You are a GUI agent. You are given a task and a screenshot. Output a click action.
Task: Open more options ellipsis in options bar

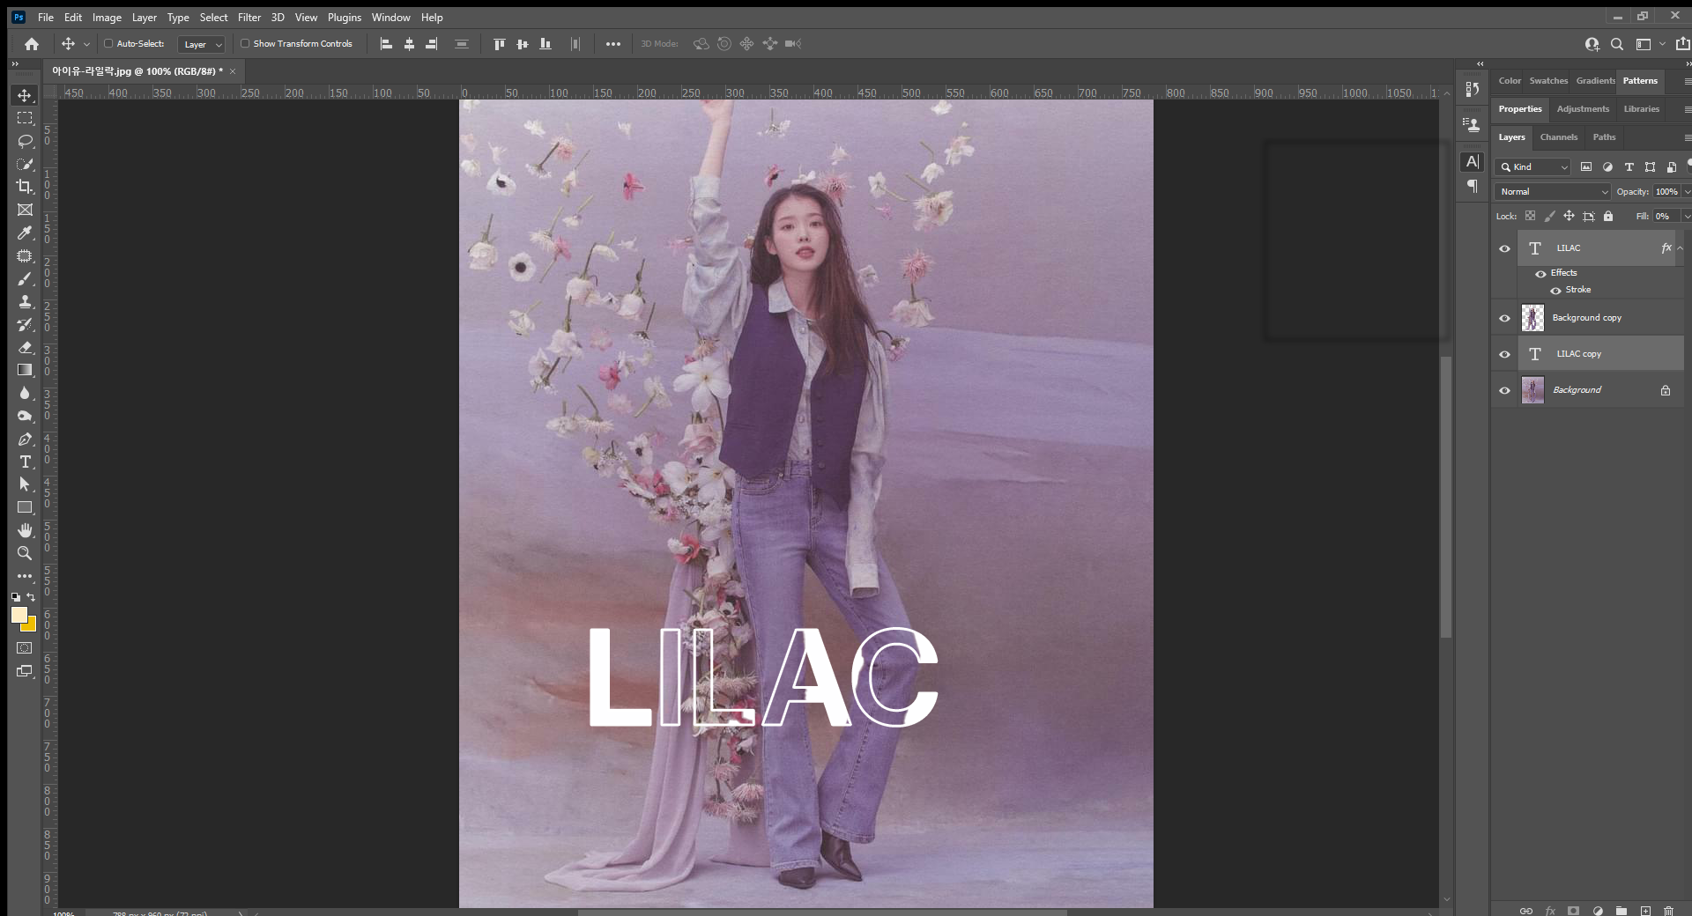tap(613, 44)
